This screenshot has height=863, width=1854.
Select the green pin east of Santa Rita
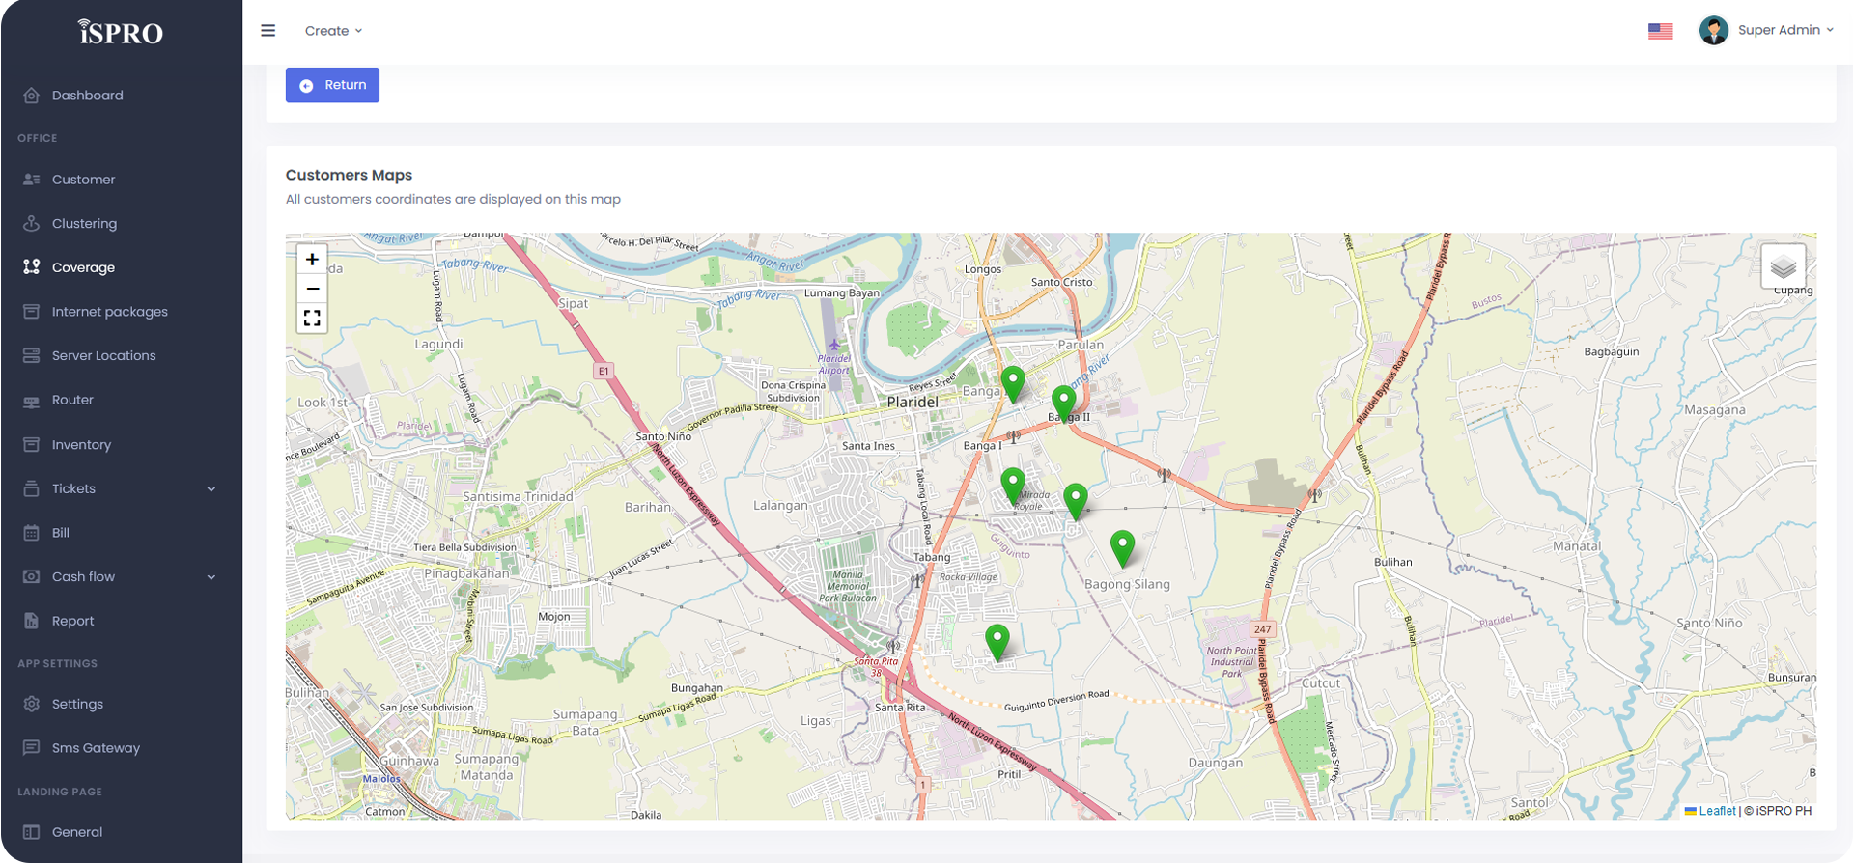point(997,642)
